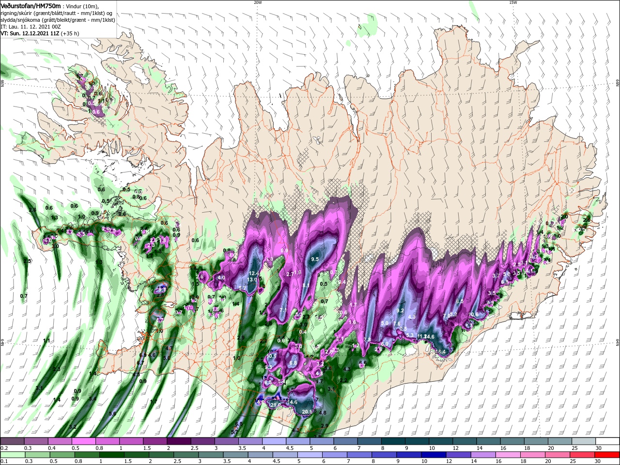Click the 9.5 precipitation value on the map
The width and height of the screenshot is (620, 465).
(315, 259)
